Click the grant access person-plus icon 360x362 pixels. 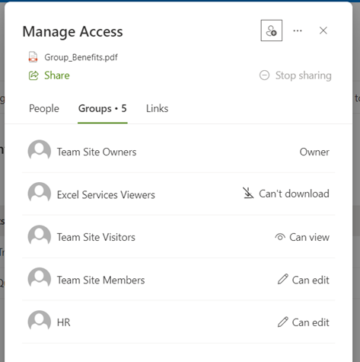pos(271,30)
